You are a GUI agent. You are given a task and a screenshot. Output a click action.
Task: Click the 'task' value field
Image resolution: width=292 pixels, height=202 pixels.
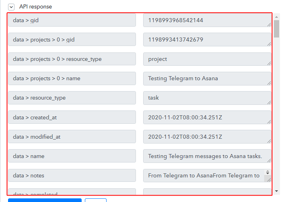pyautogui.click(x=207, y=98)
